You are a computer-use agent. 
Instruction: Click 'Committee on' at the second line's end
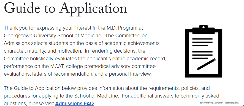pos(131,36)
